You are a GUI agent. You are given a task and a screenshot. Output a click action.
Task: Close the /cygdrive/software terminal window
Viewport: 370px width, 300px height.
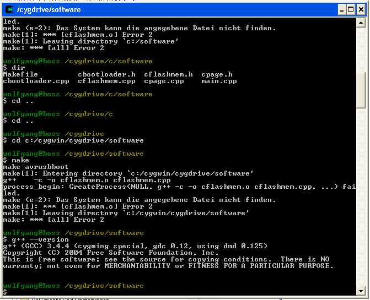click(361, 10)
